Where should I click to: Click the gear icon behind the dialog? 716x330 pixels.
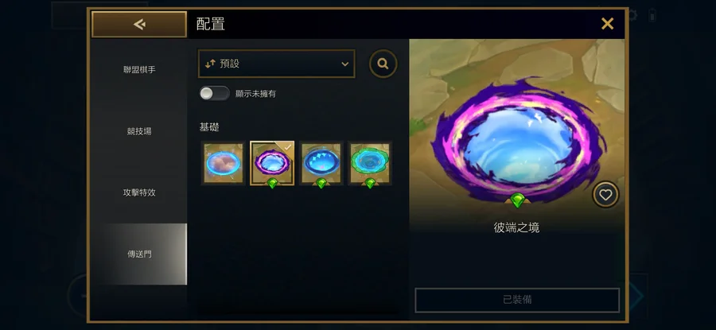pyautogui.click(x=632, y=14)
